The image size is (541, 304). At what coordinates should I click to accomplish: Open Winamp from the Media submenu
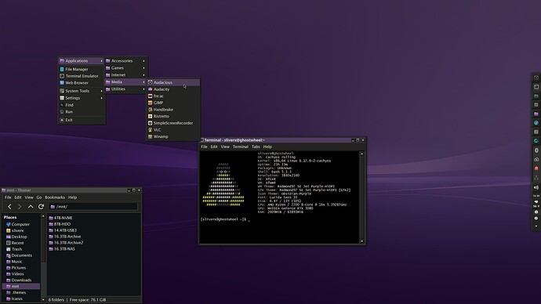coord(173,136)
